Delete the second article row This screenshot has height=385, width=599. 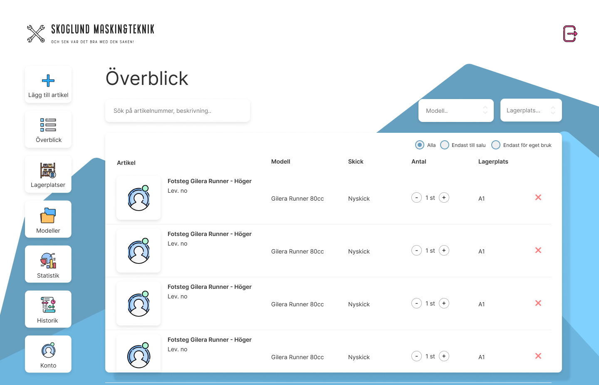[x=538, y=250]
